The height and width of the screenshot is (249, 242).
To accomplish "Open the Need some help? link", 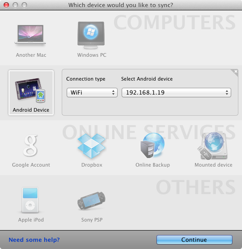I will tap(34, 240).
